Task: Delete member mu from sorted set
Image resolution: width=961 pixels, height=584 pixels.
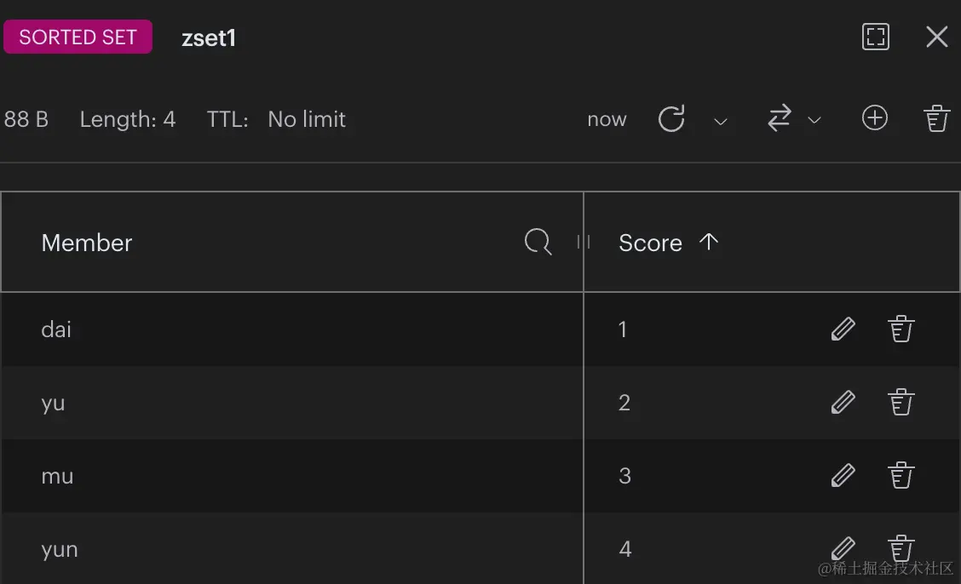Action: tap(901, 475)
